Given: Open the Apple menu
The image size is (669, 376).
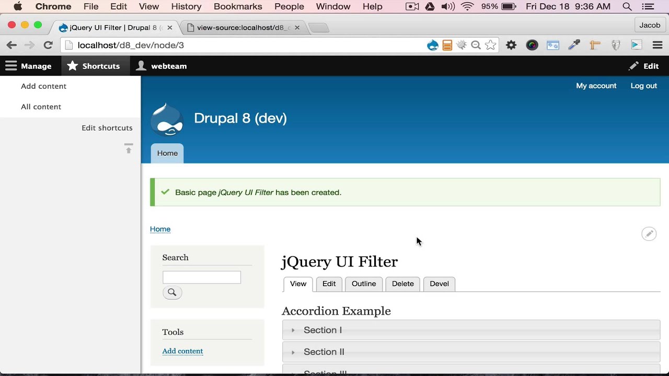Looking at the screenshot, I should tap(18, 7).
